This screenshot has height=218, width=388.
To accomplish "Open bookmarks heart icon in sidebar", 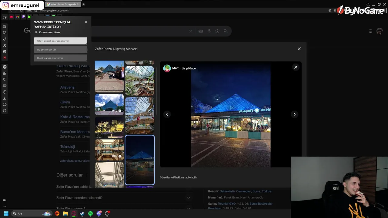I will click(x=5, y=79).
